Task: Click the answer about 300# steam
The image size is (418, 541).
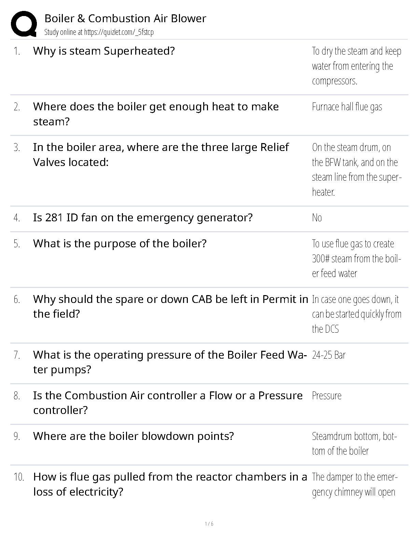Action: click(356, 259)
